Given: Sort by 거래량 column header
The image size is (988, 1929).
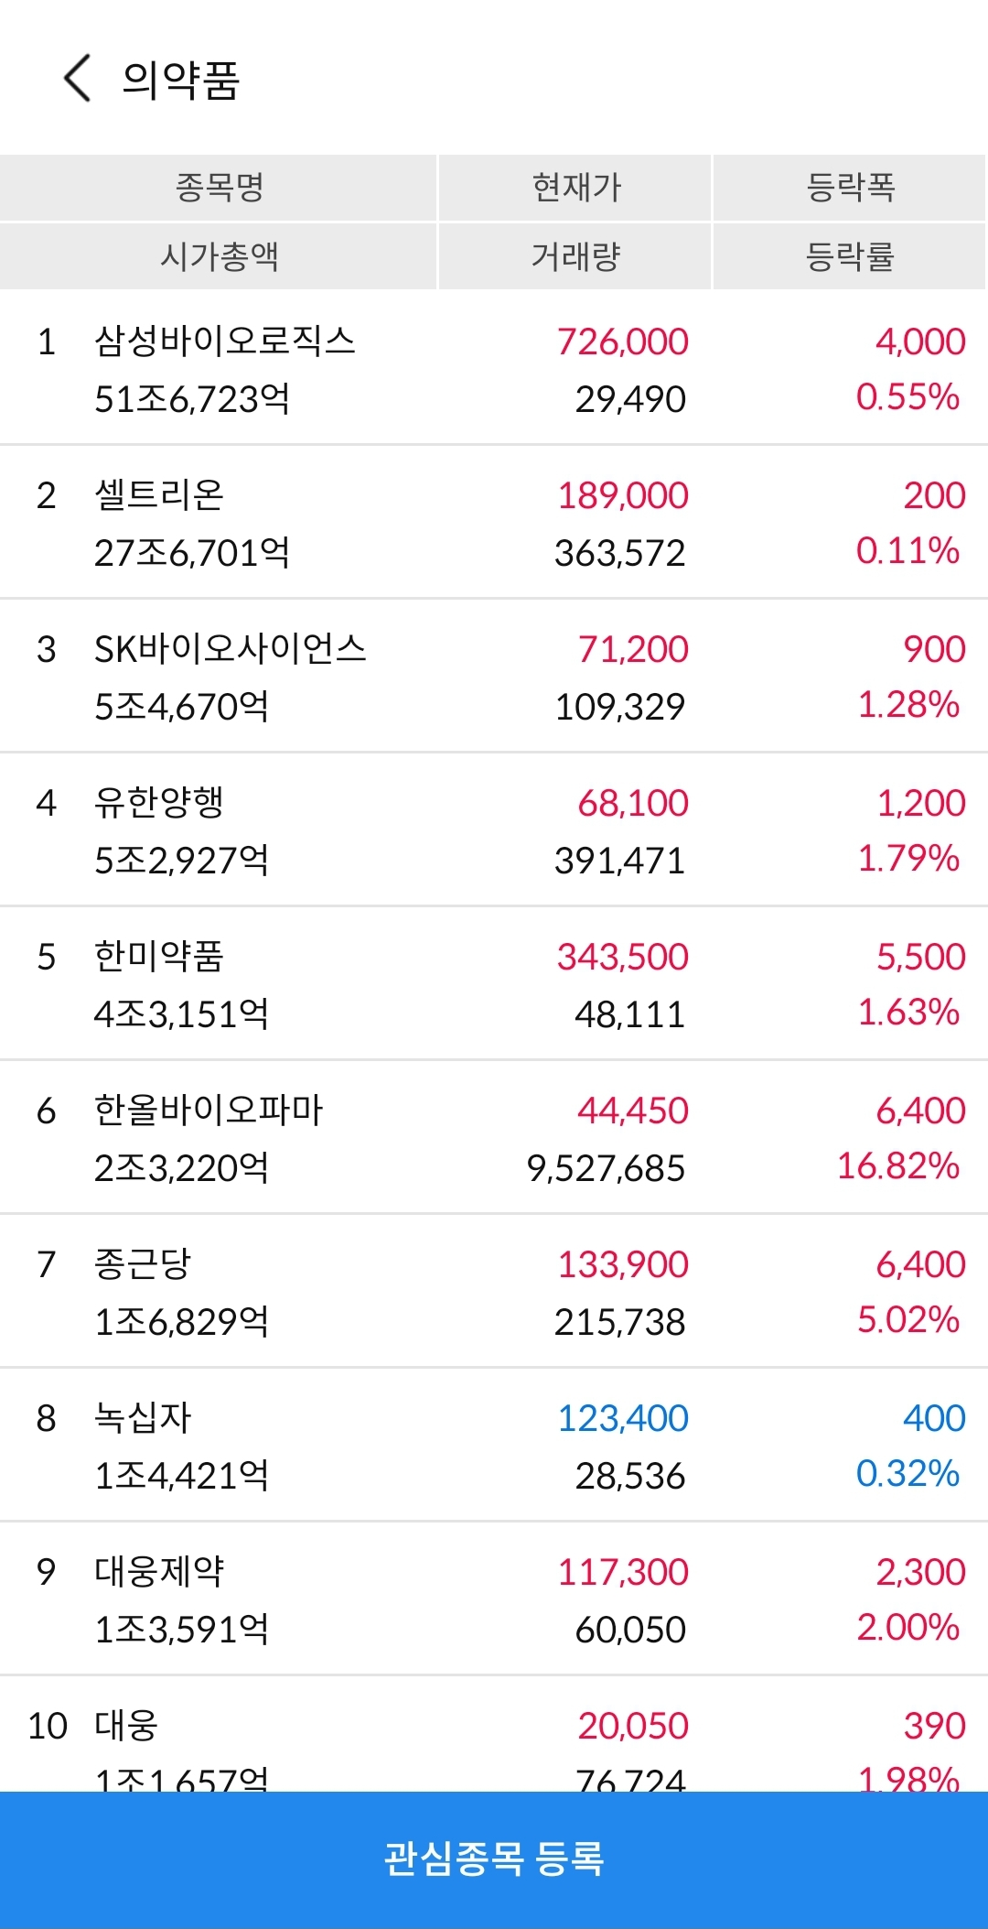Looking at the screenshot, I should (x=575, y=256).
